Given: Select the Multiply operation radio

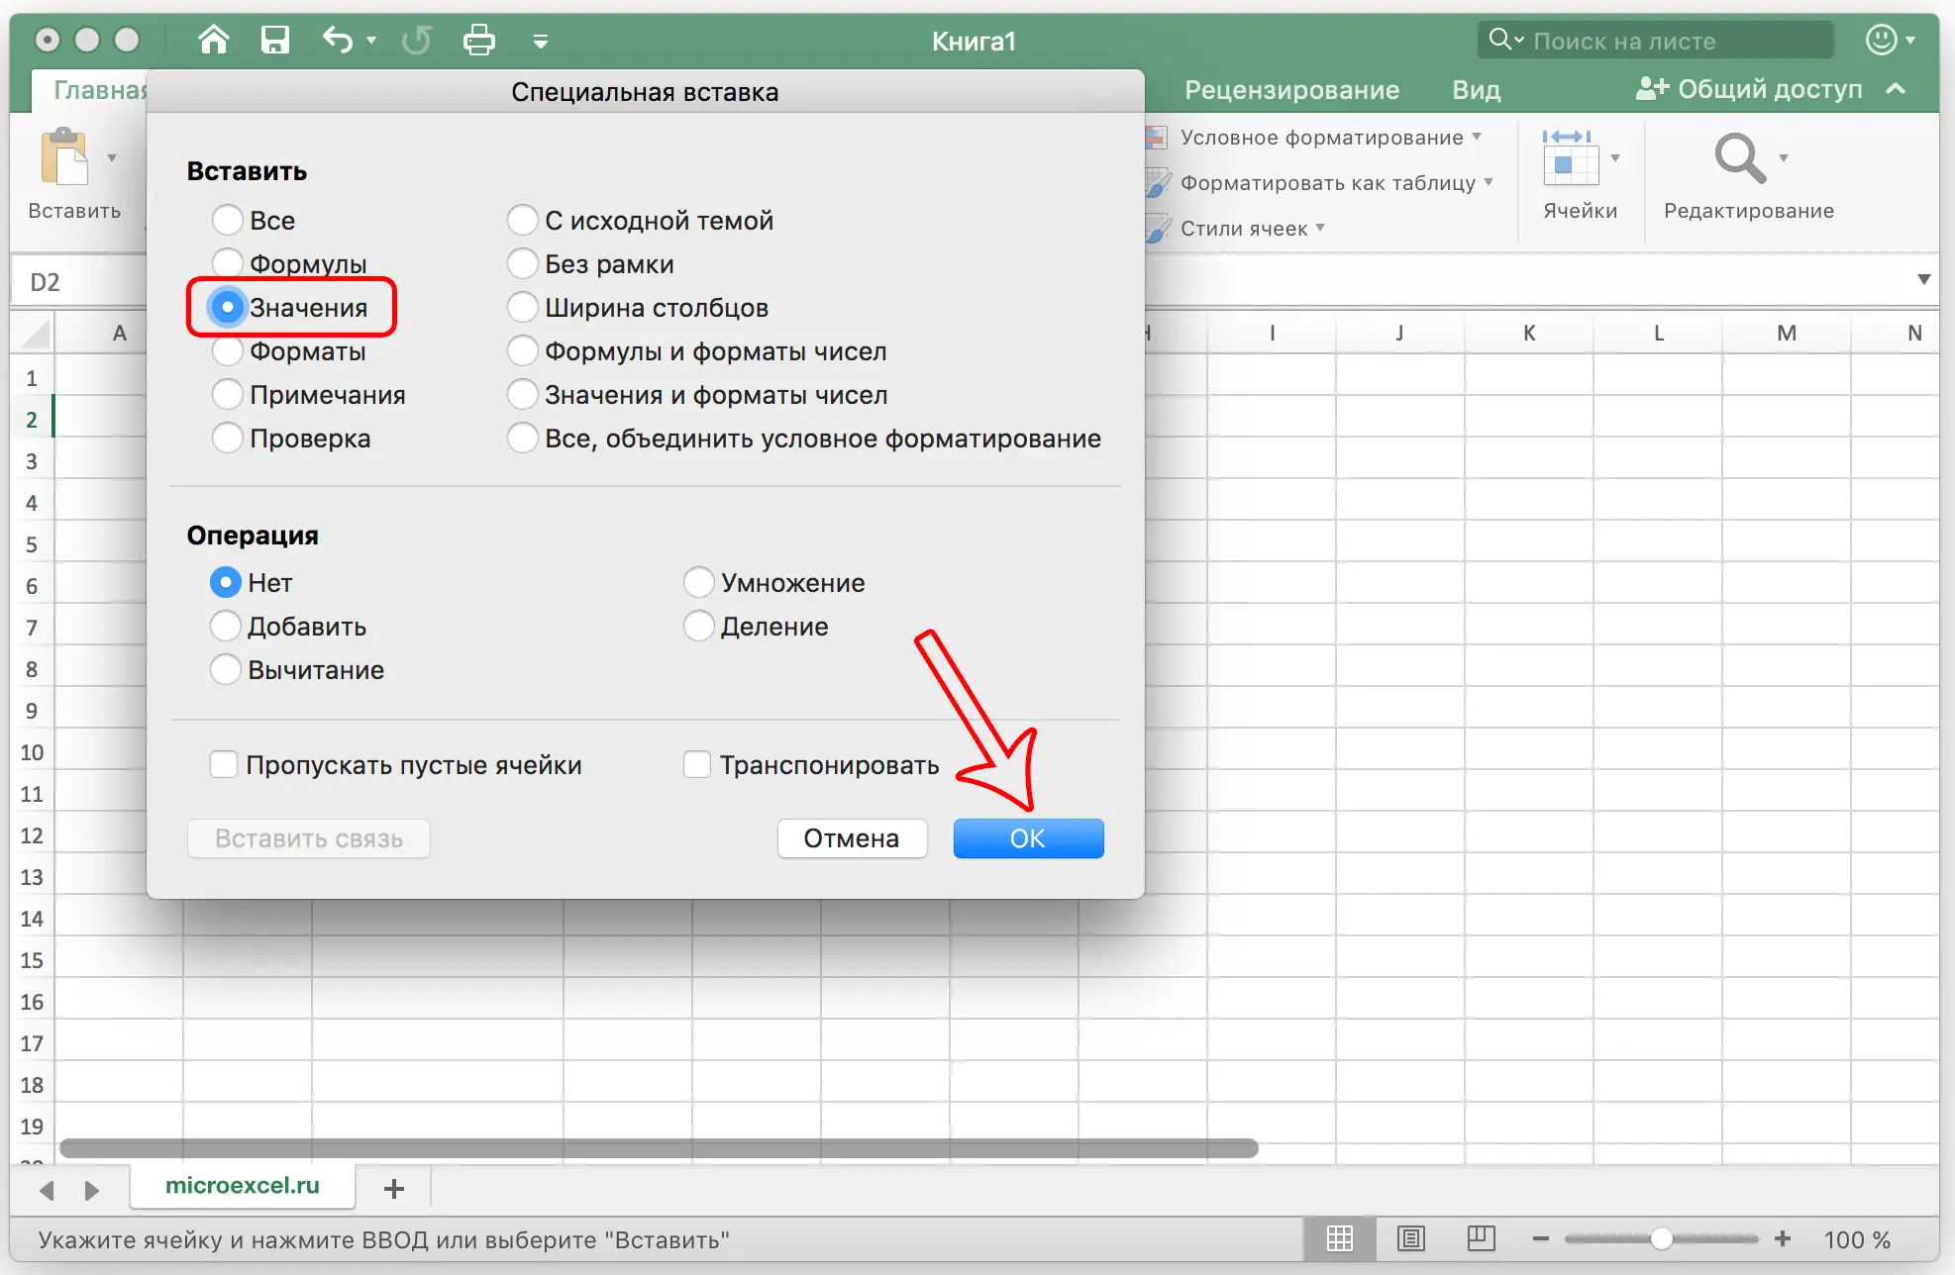Looking at the screenshot, I should pos(698,582).
